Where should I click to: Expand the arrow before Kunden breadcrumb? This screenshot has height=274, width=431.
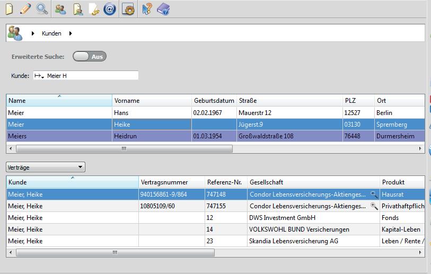(33, 33)
